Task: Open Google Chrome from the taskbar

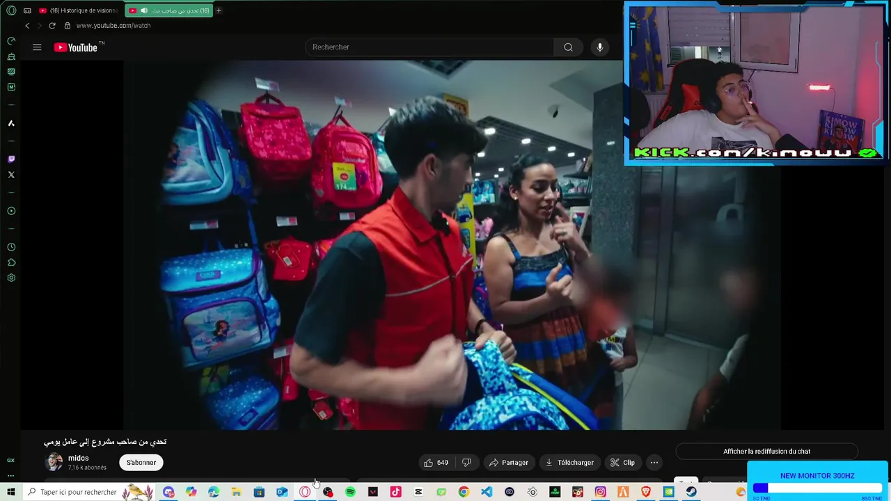Action: coord(464,492)
